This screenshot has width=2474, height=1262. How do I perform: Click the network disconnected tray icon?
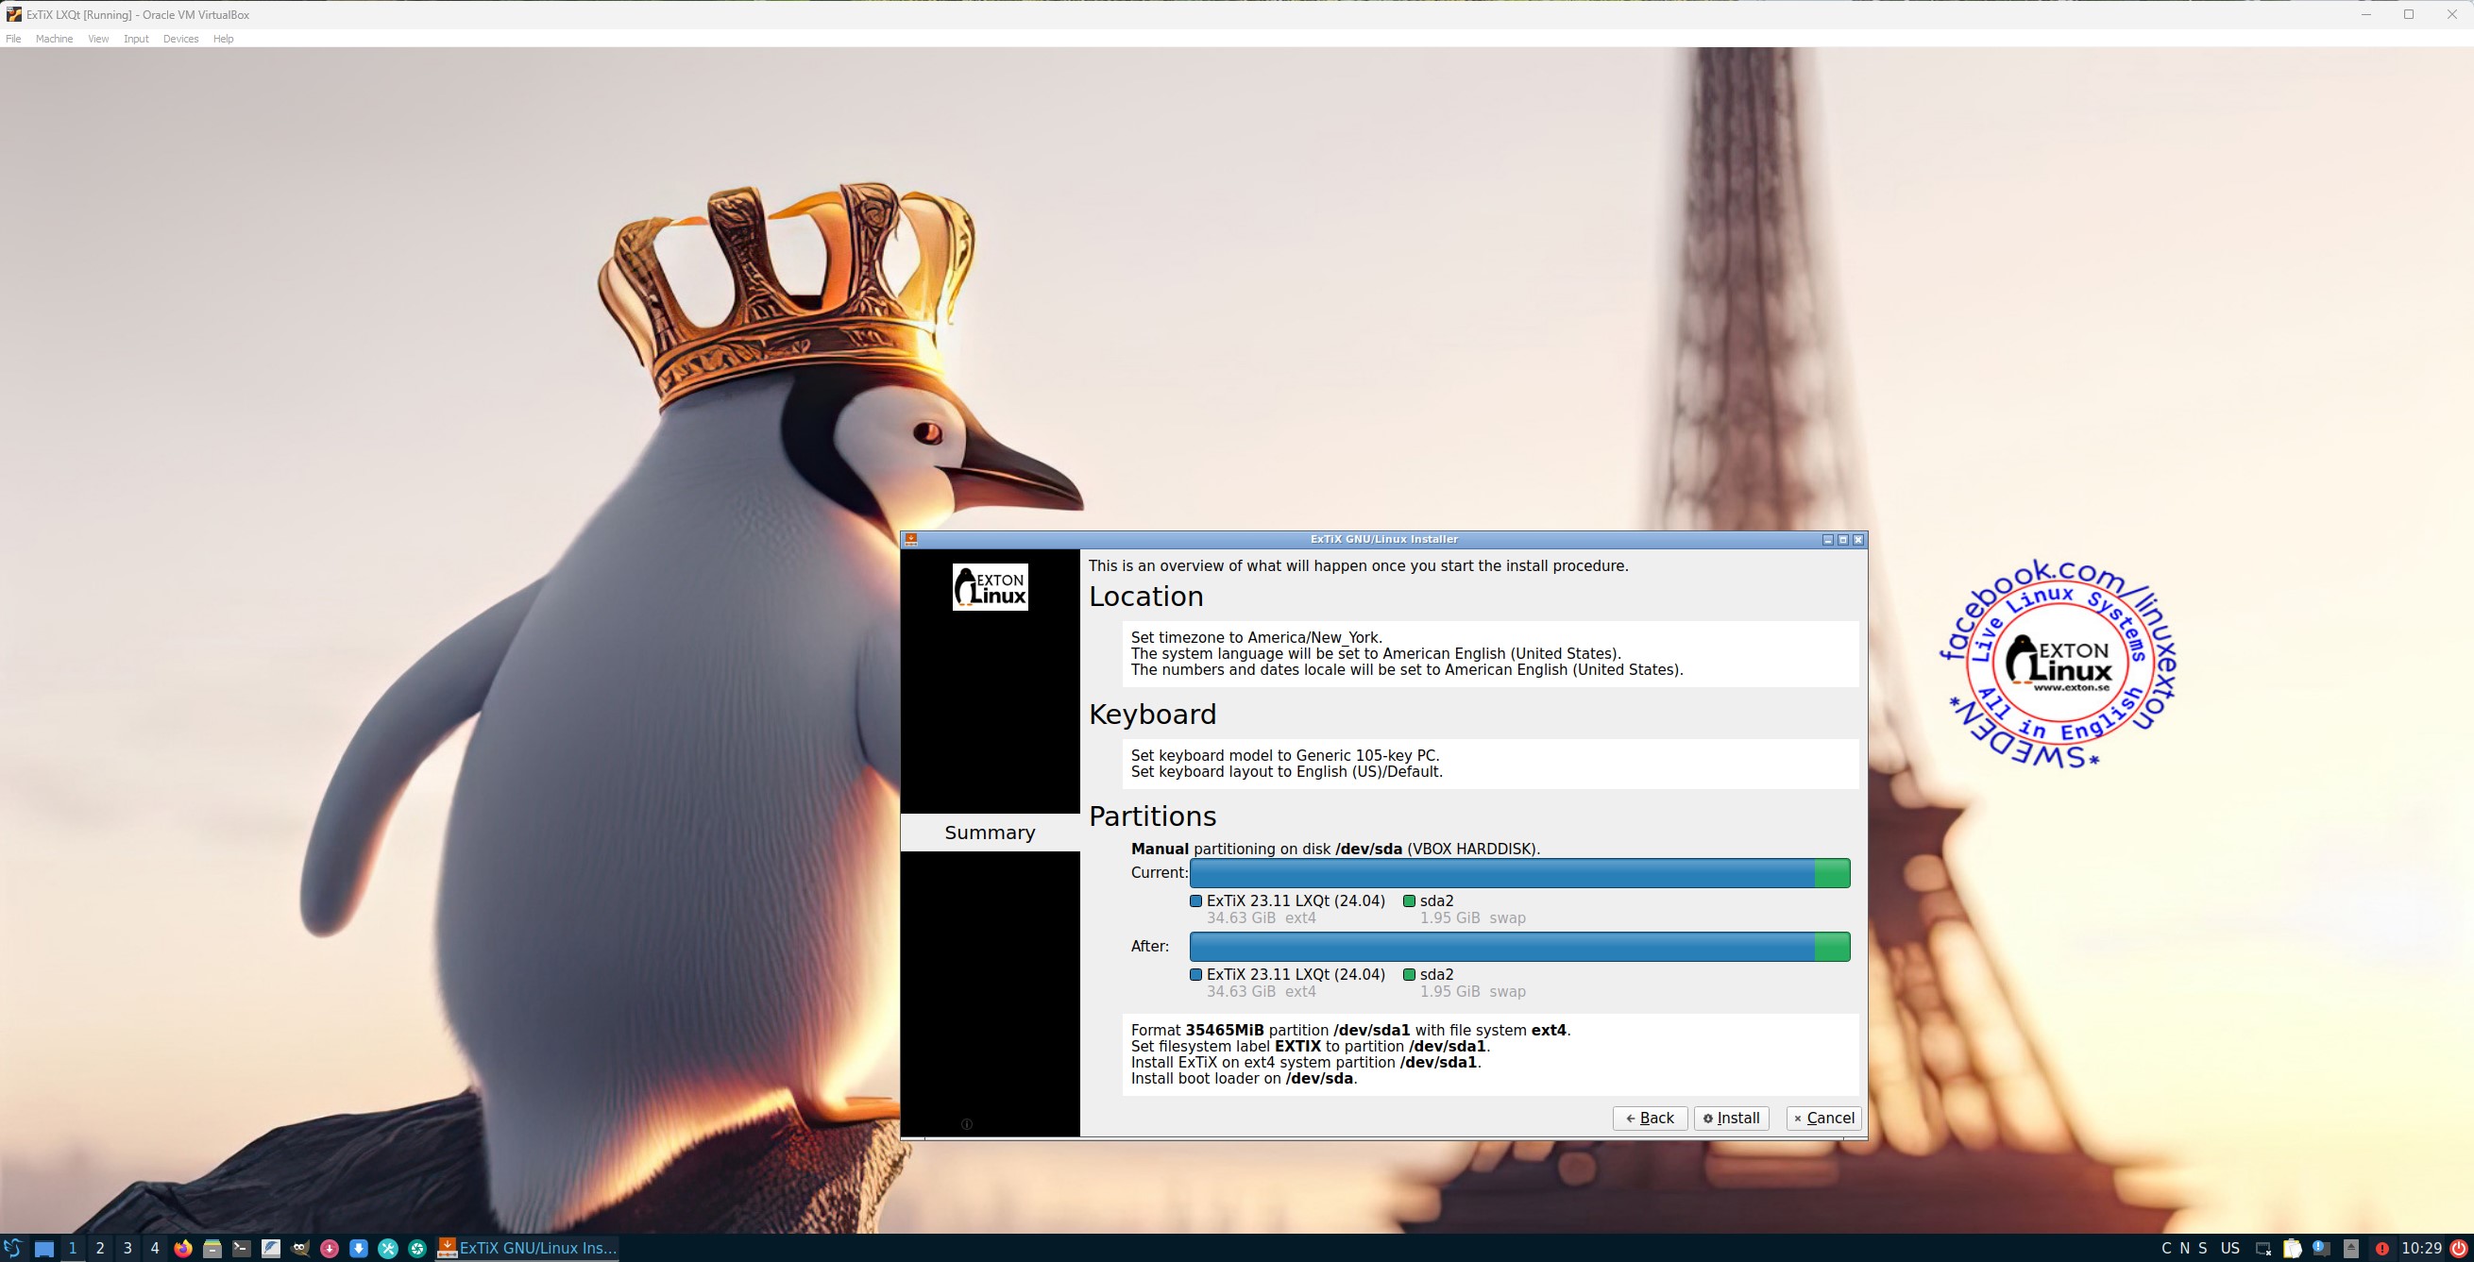(x=2263, y=1250)
